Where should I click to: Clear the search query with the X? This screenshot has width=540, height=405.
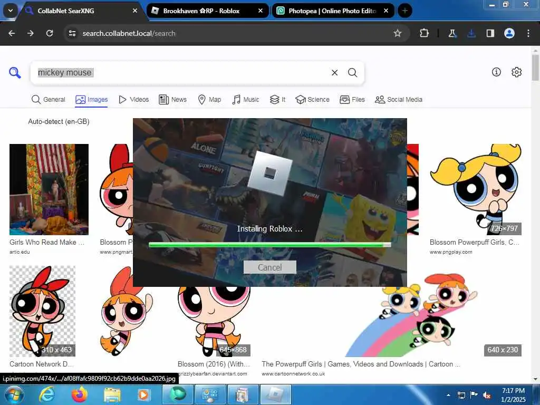334,73
